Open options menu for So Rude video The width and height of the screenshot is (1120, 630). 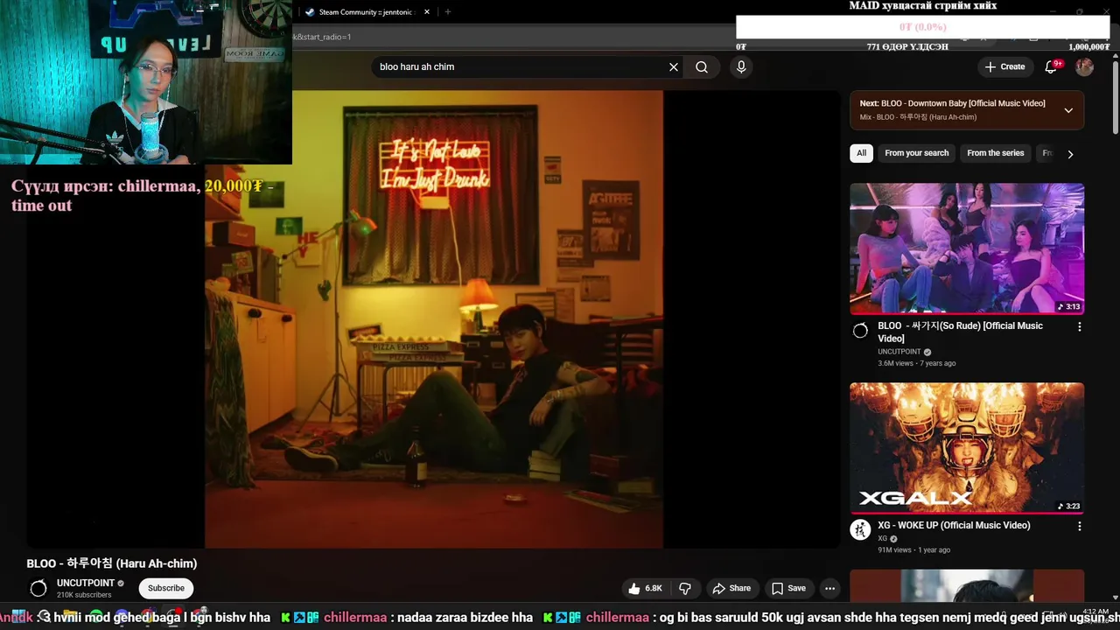(x=1079, y=326)
